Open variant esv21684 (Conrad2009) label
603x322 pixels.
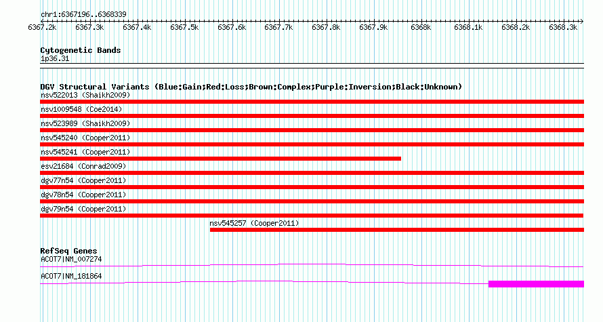point(83,166)
